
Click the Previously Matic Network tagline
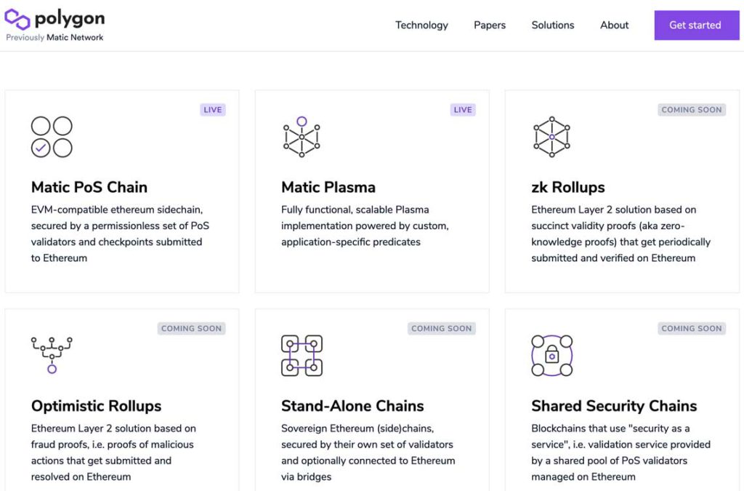coord(54,37)
